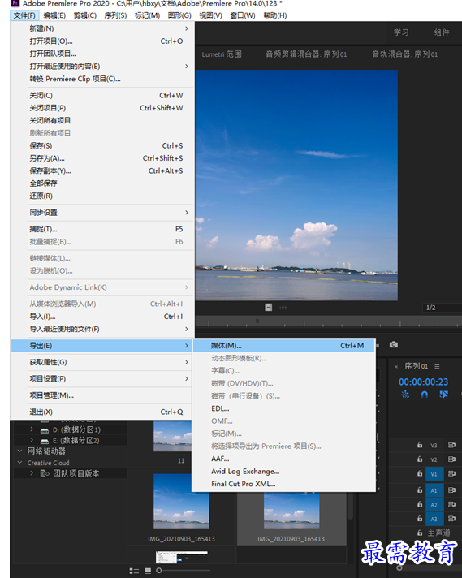Collapse the 网络驱动器 section
The width and height of the screenshot is (462, 578).
tap(19, 451)
